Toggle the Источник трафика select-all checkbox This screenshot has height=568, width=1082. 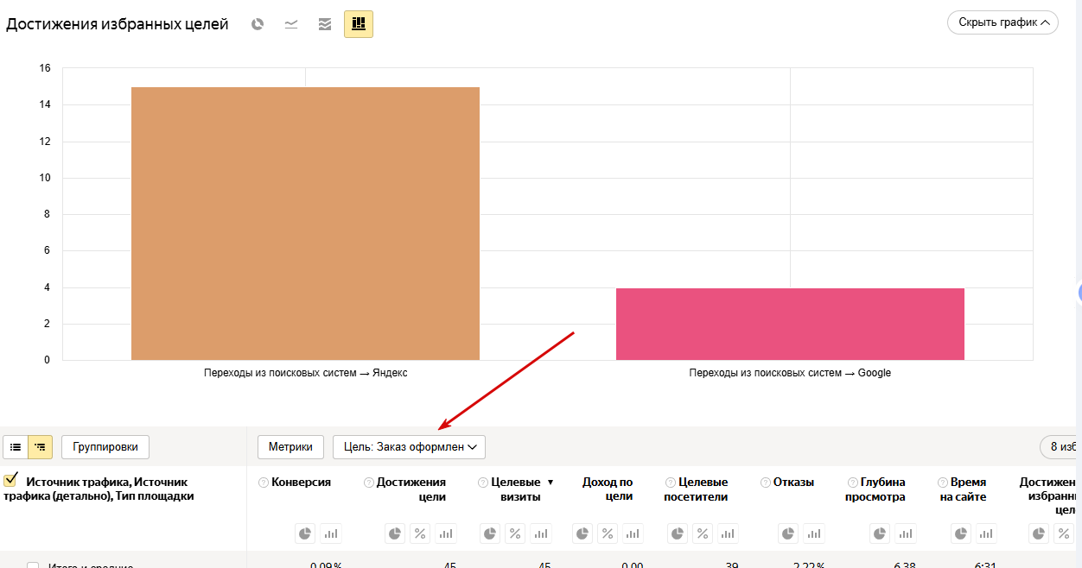coord(11,479)
